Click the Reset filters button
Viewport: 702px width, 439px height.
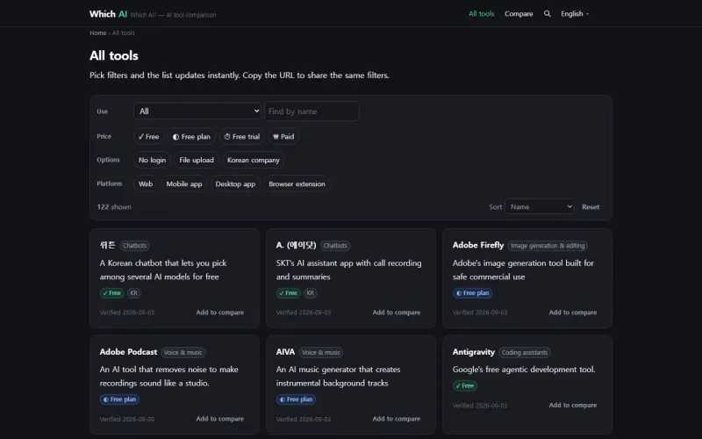click(x=591, y=207)
